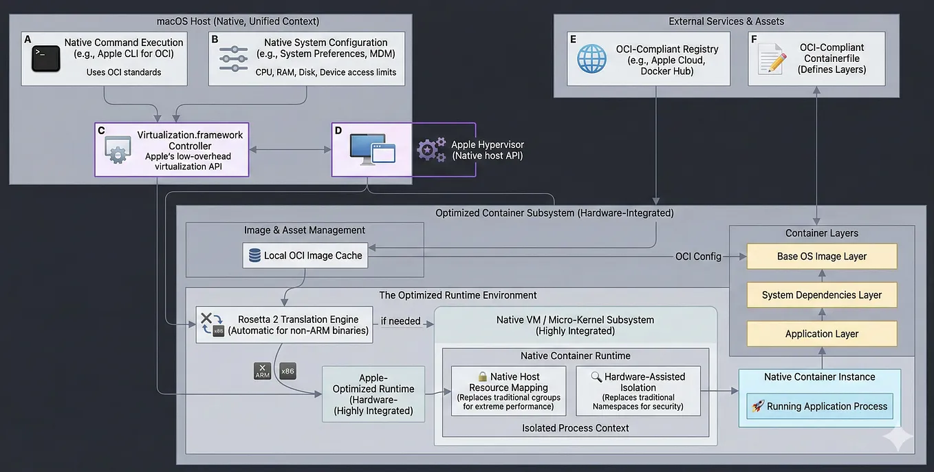Click the 'Uses OCI standards' text

(x=124, y=72)
